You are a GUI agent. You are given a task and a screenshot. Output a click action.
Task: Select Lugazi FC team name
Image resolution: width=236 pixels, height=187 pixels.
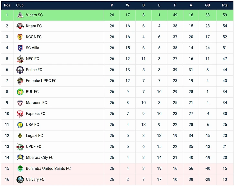35,136
